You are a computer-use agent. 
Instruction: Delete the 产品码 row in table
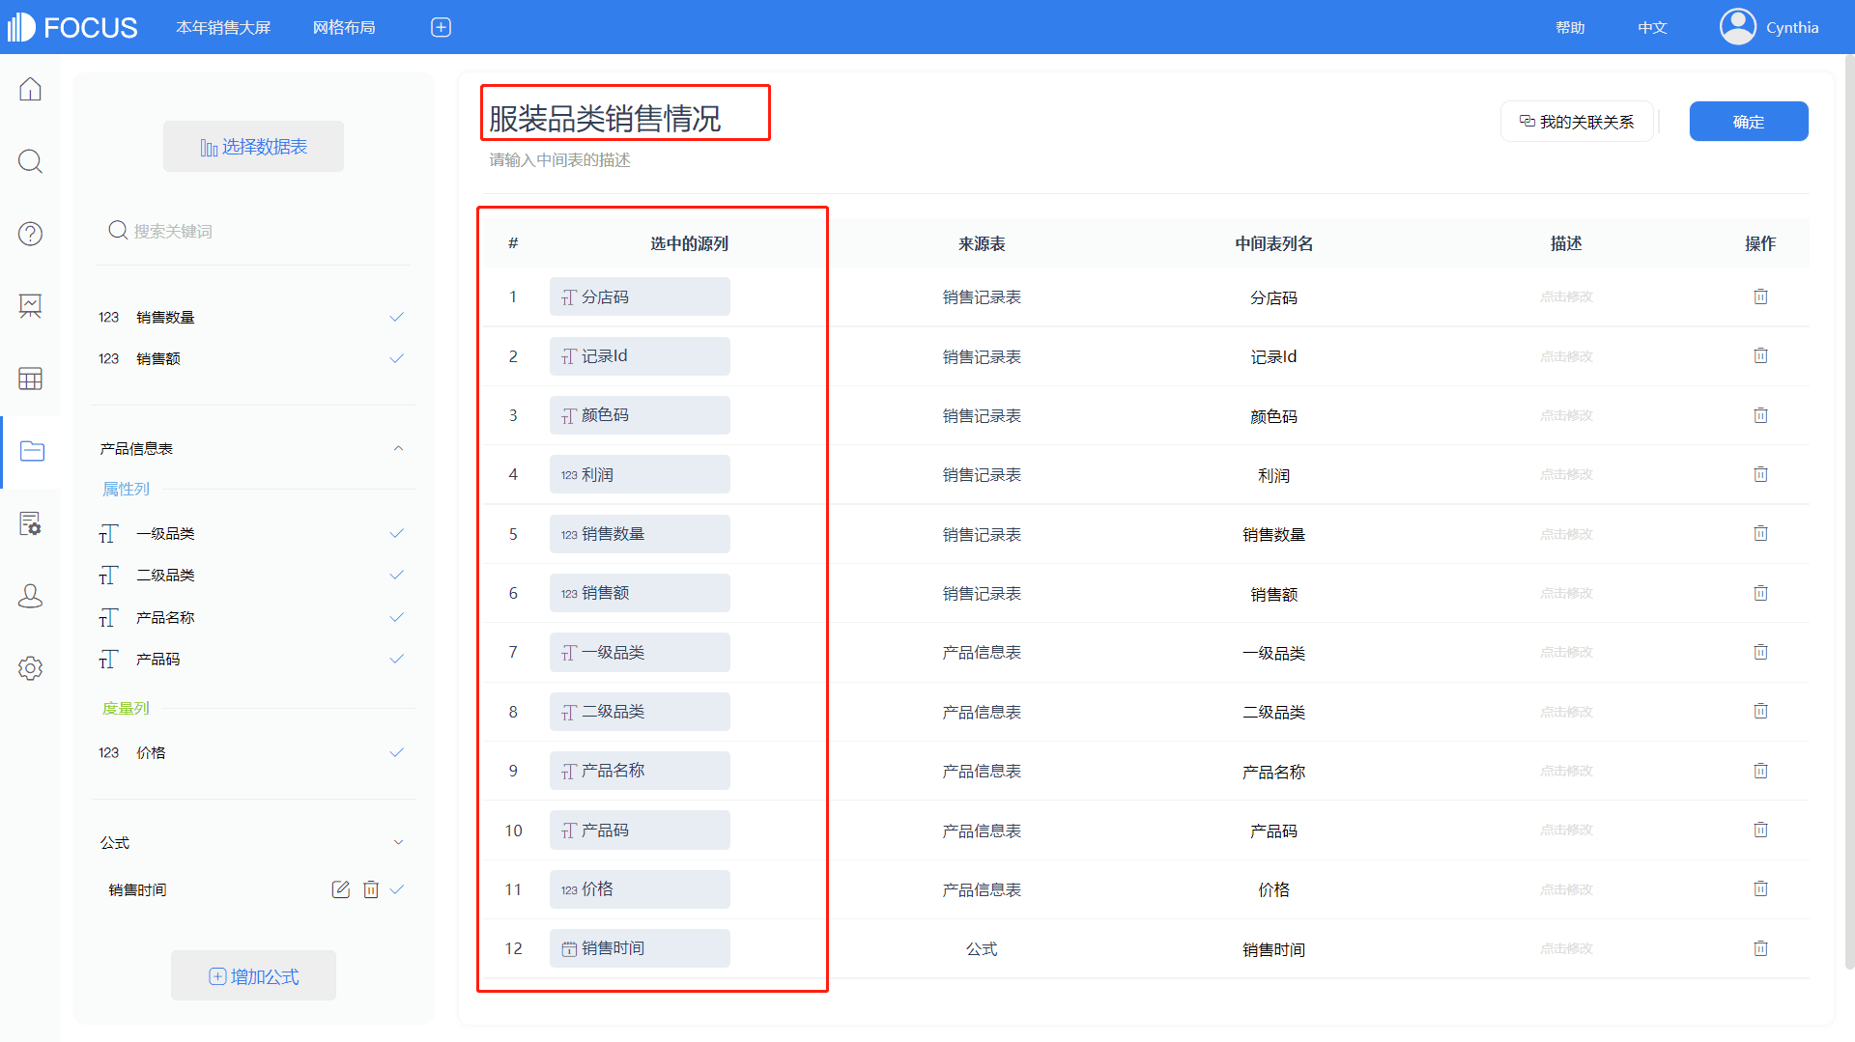[x=1760, y=830]
